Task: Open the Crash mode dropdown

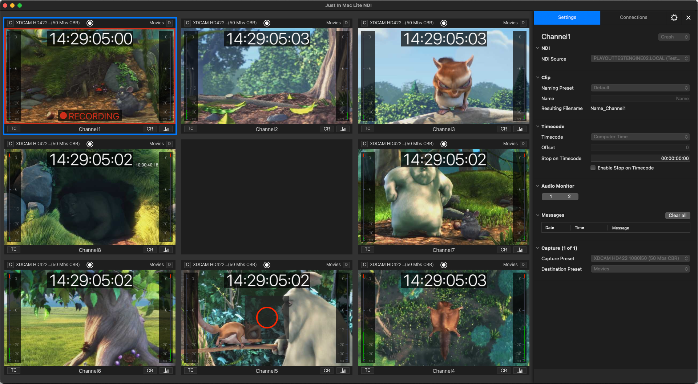Action: (674, 37)
